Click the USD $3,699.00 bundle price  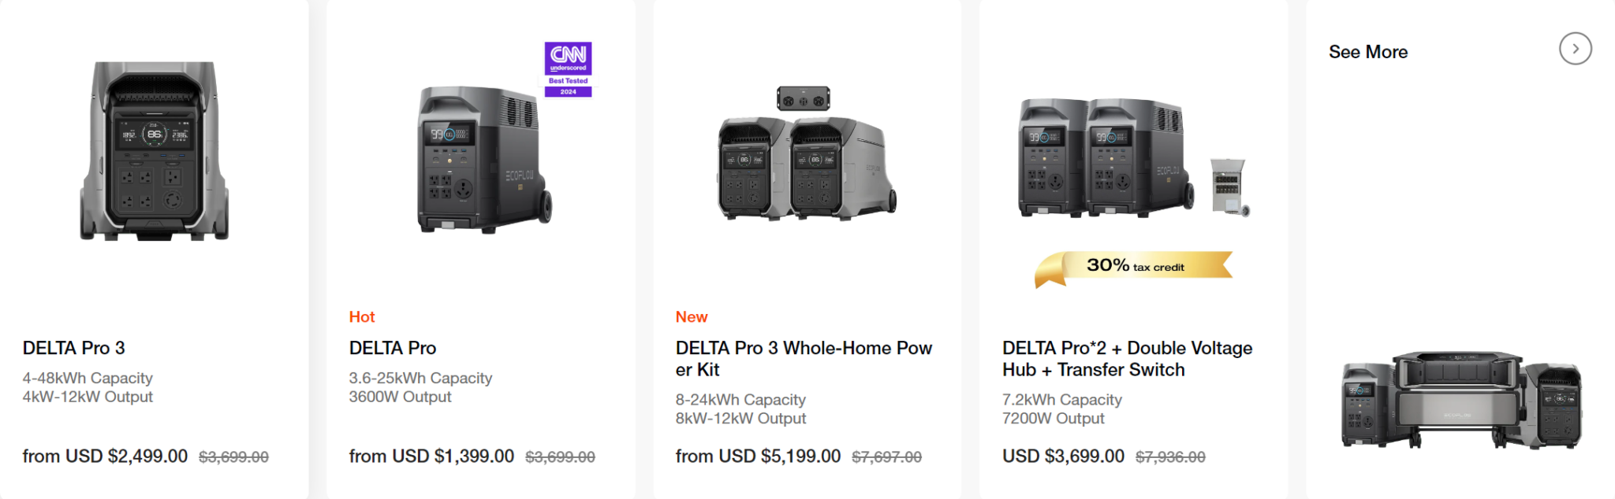click(x=1063, y=456)
